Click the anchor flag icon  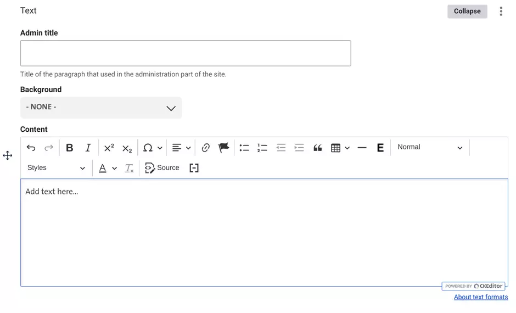223,148
